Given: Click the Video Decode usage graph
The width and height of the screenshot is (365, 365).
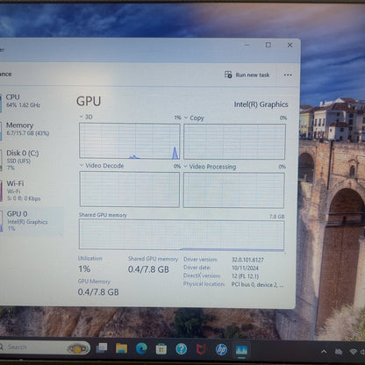Looking at the screenshot, I should (x=130, y=190).
